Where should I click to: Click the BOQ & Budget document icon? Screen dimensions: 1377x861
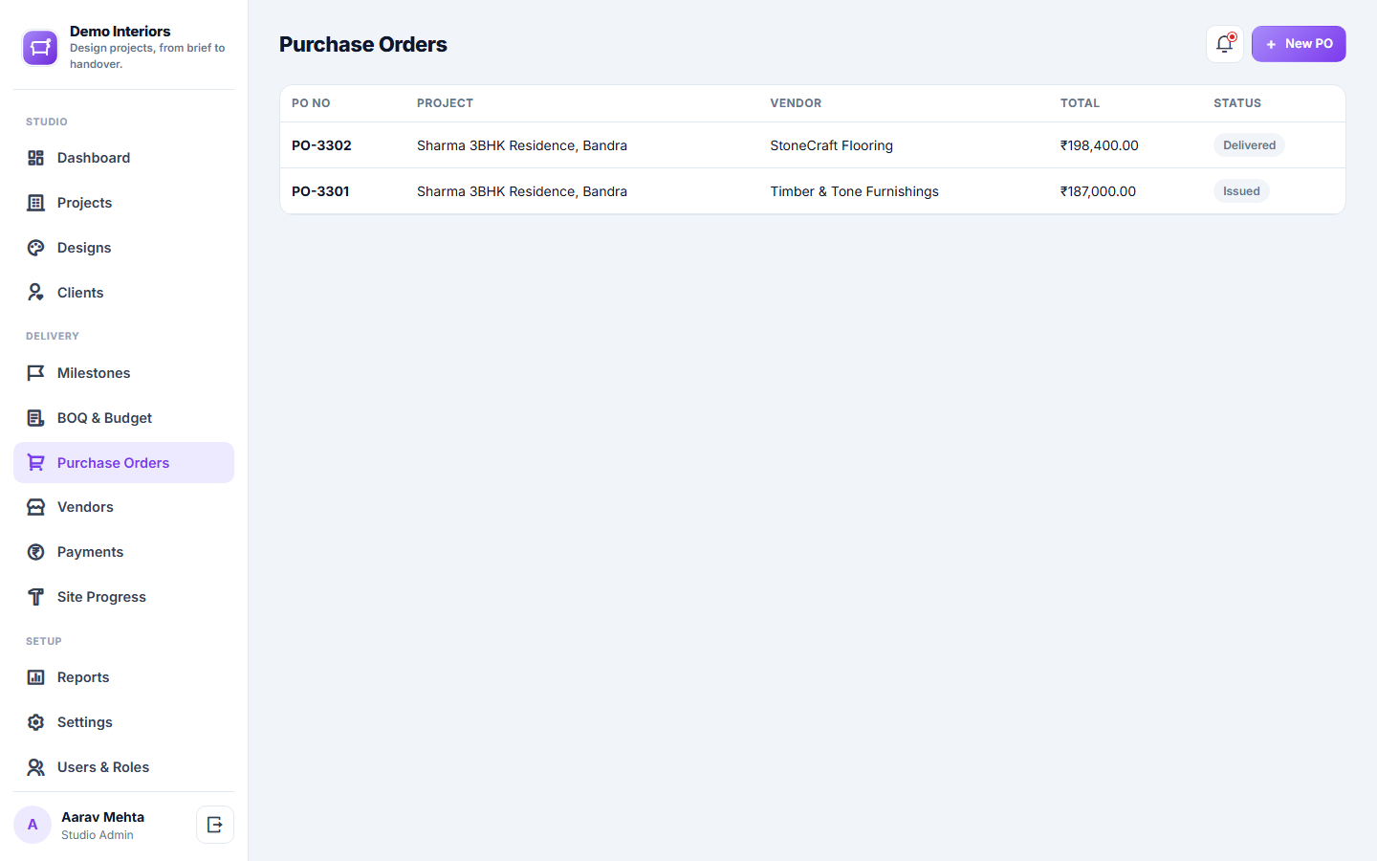click(36, 418)
